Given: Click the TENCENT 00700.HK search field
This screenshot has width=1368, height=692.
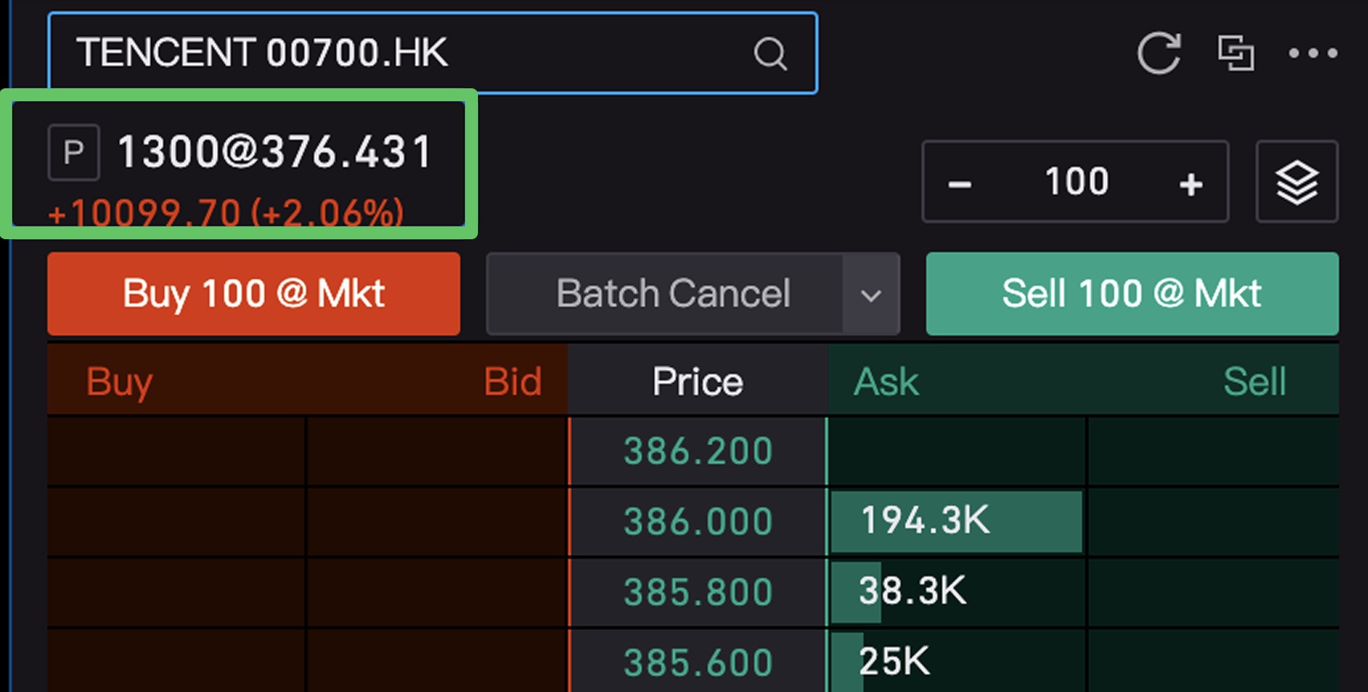Looking at the screenshot, I should [x=402, y=54].
